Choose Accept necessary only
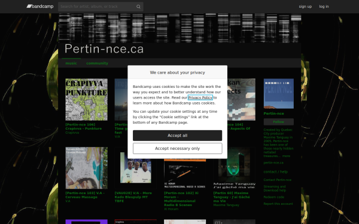The width and height of the screenshot is (359, 224). [x=178, y=148]
